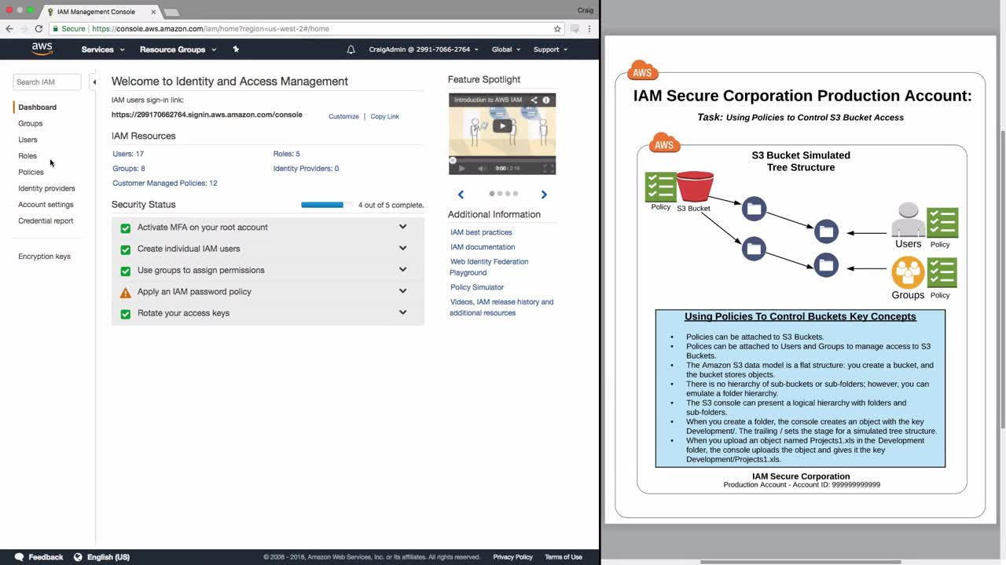Click the browser address bar URL
The image size is (1006, 565).
pyautogui.click(x=211, y=29)
